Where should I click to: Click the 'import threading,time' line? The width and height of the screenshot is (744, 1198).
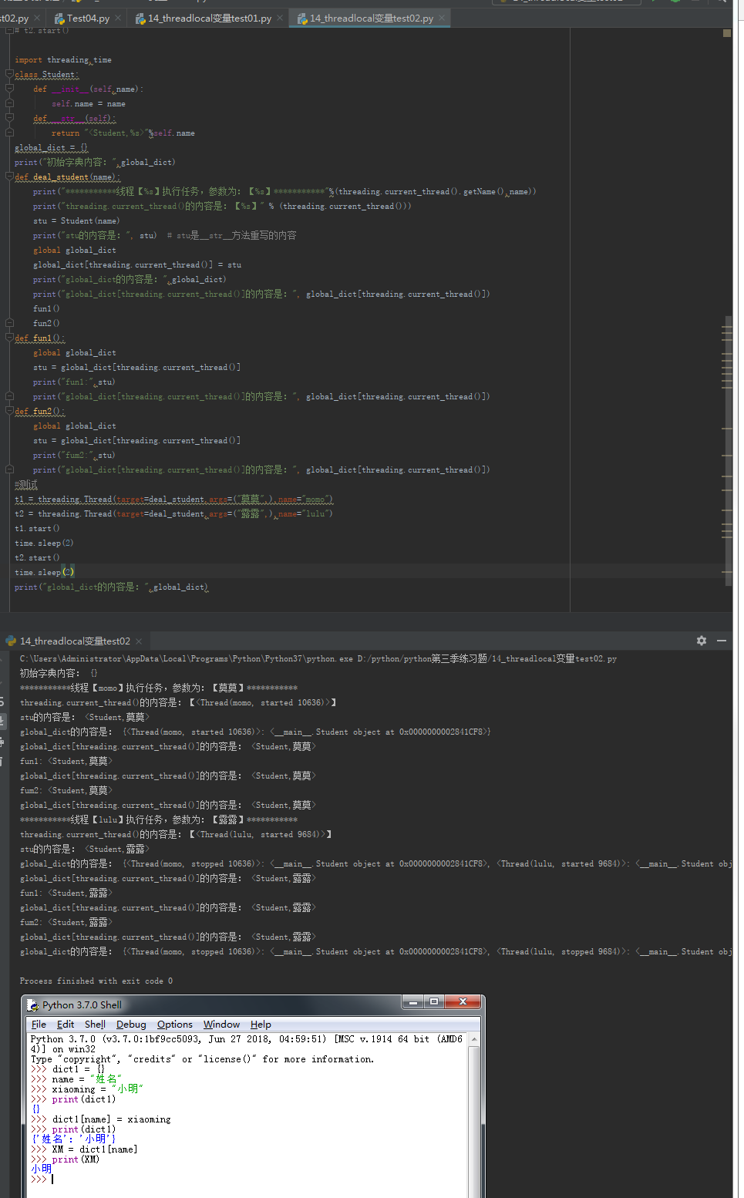(63, 60)
